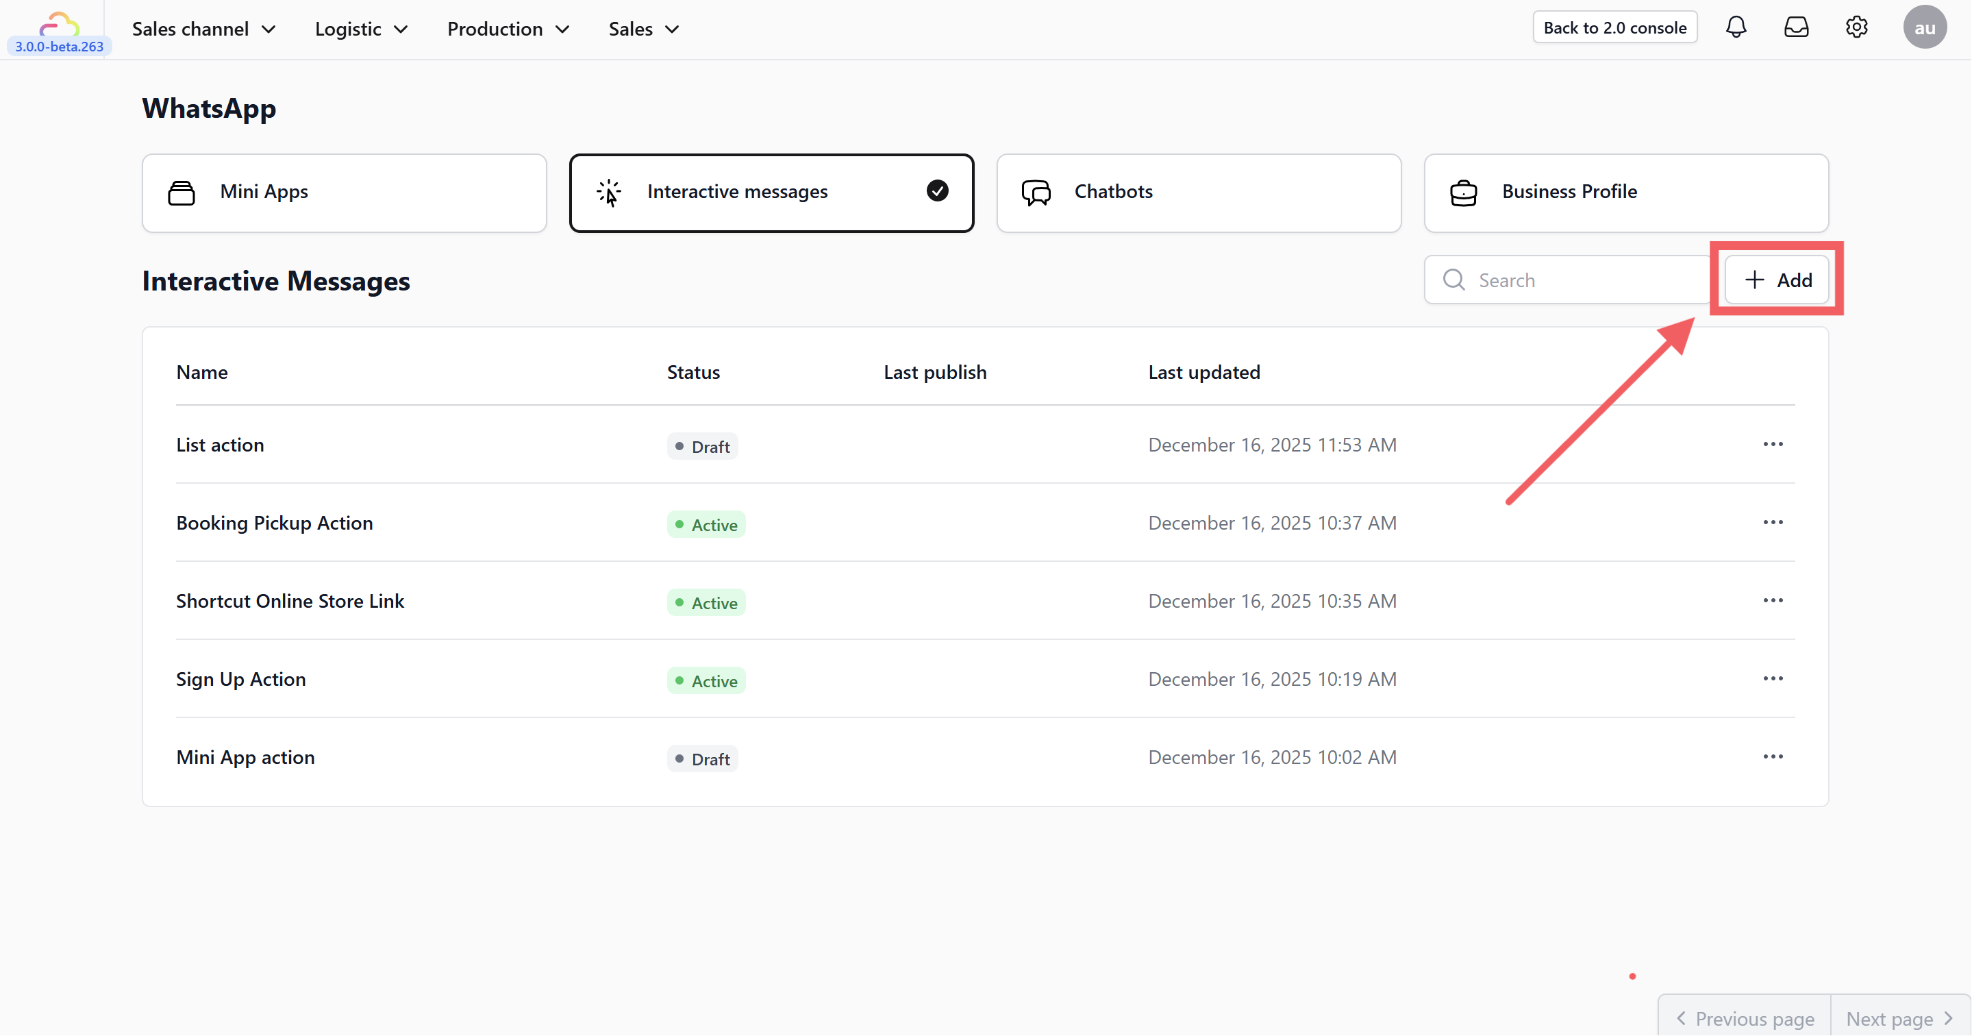Open the inbox tray icon
Image resolution: width=1972 pixels, height=1036 pixels.
coord(1796,27)
